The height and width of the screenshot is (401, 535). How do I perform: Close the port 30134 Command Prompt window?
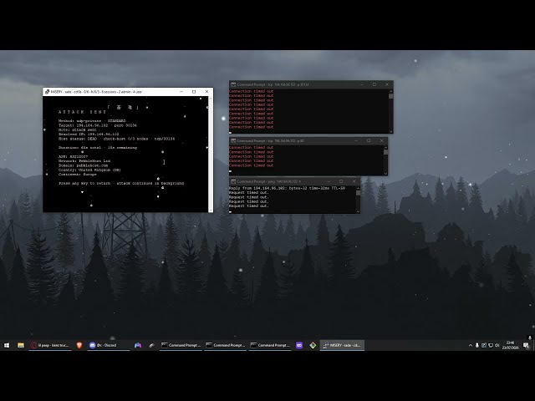coord(387,84)
